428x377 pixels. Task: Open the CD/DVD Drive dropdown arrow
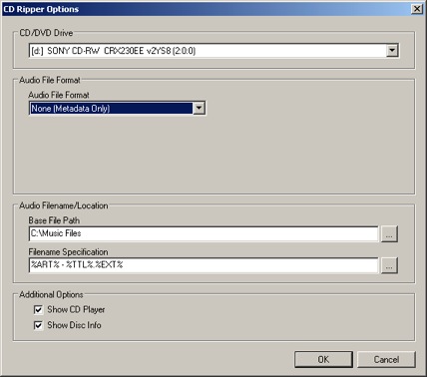[392, 51]
